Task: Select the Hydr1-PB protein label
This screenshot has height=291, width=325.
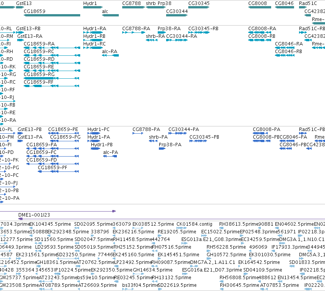Action: point(102,145)
